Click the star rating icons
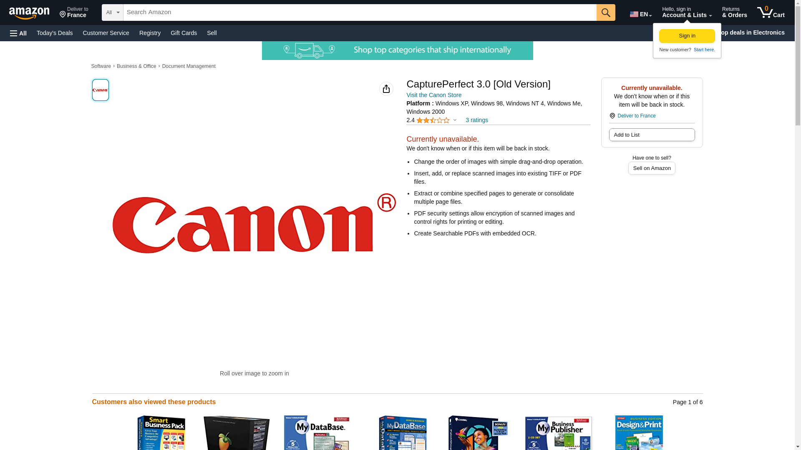This screenshot has width=801, height=450. (433, 120)
